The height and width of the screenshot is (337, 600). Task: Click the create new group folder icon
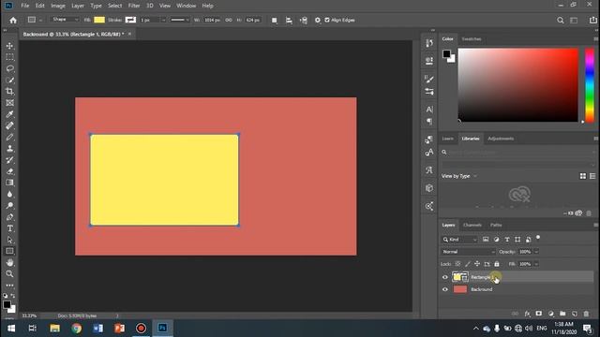coord(562,314)
